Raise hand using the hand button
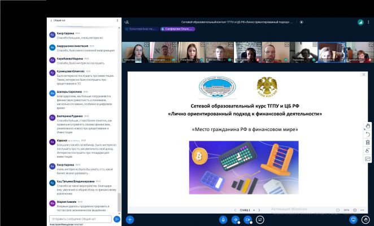 [x=366, y=219]
